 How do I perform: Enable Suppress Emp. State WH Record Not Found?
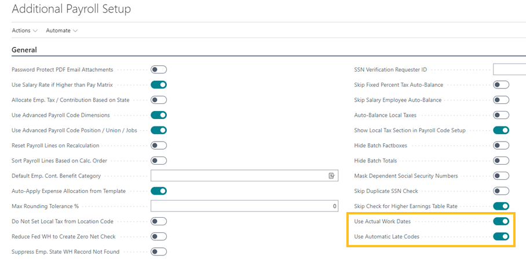pos(159,252)
